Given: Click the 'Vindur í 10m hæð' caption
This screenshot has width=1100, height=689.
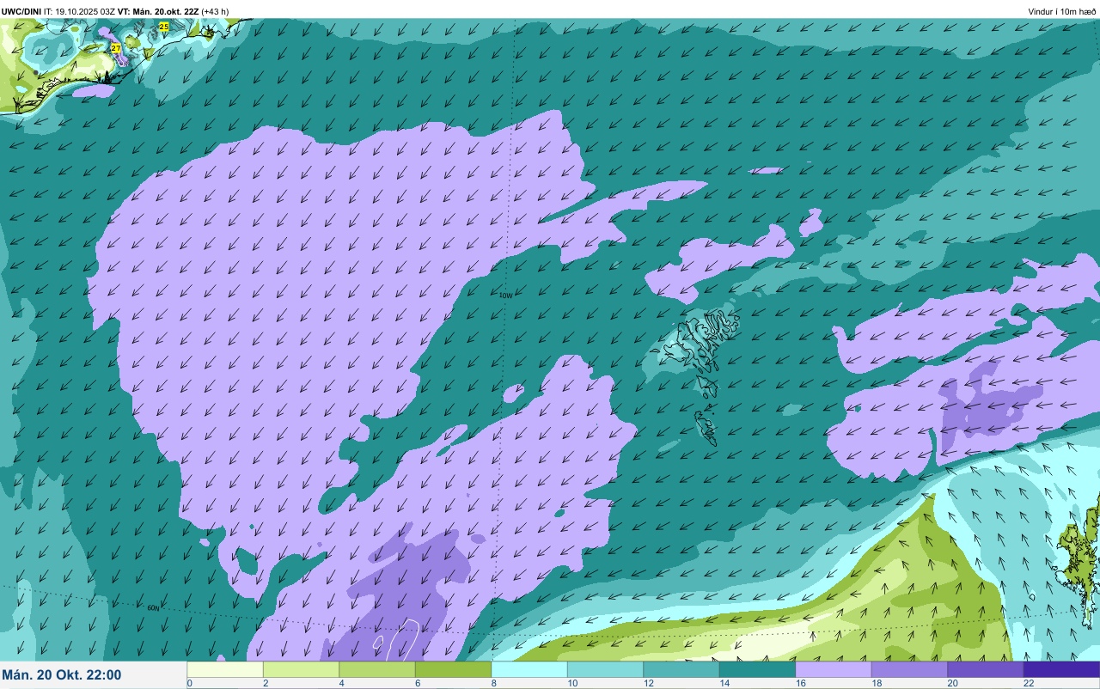Looking at the screenshot, I should 1062,11.
